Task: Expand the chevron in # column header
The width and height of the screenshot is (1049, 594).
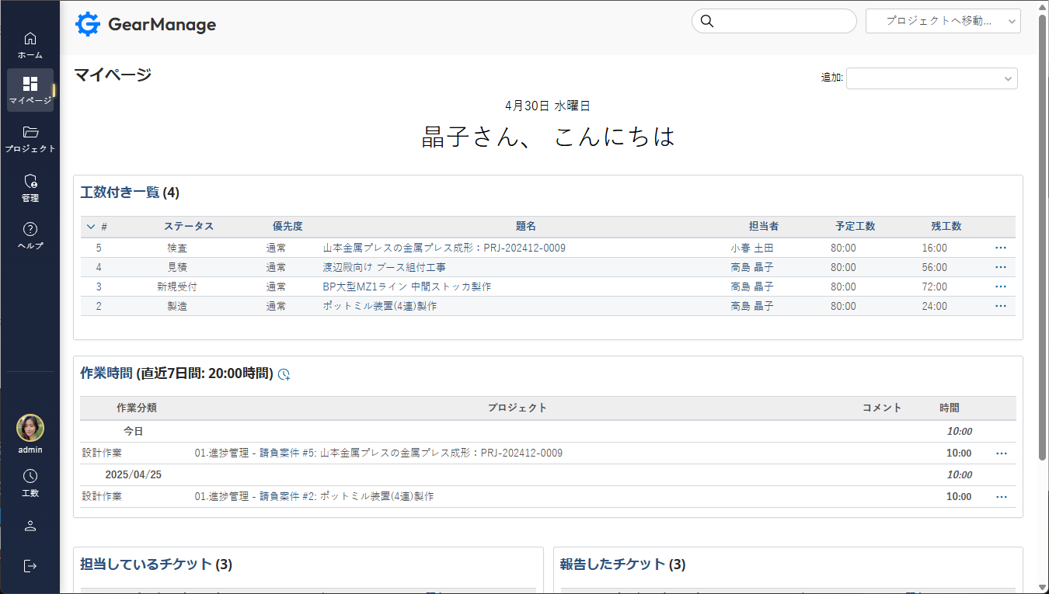Action: pyautogui.click(x=91, y=227)
